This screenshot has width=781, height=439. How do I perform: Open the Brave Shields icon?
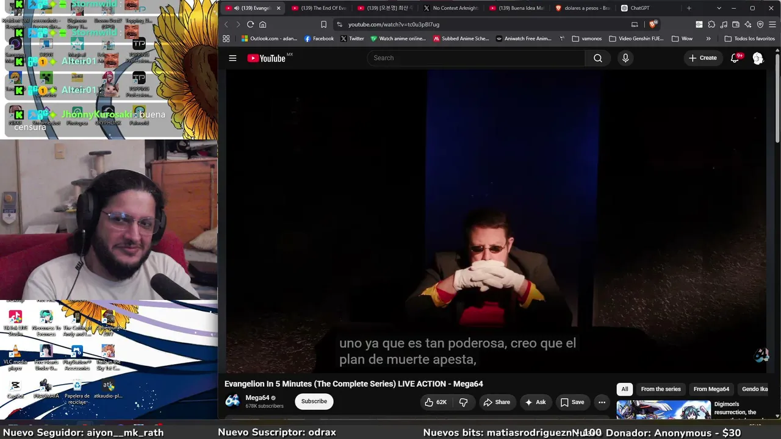coord(653,24)
